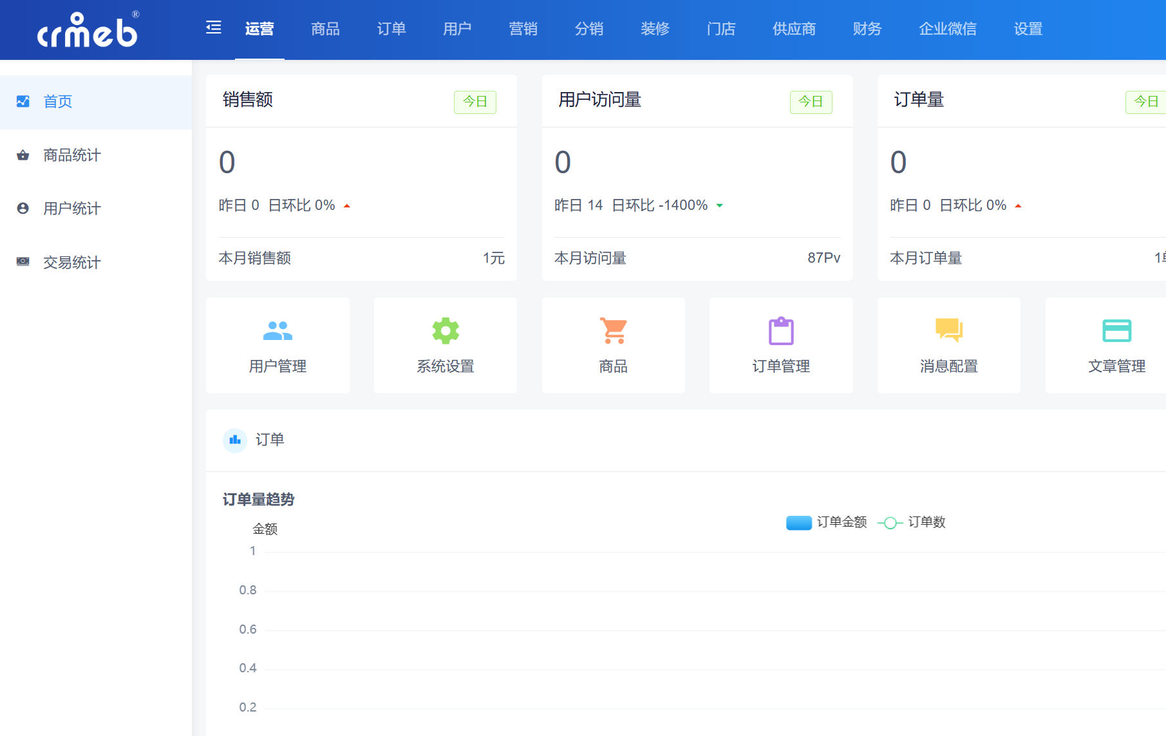Click the bar chart icon next to 订单
The height and width of the screenshot is (736, 1166).
point(235,440)
